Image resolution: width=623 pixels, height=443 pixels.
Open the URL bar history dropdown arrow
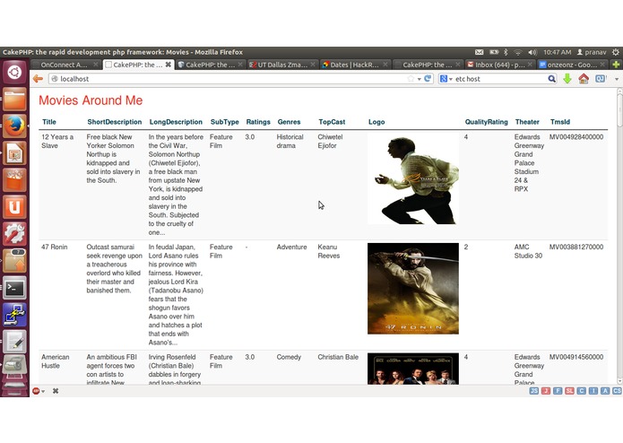420,79
